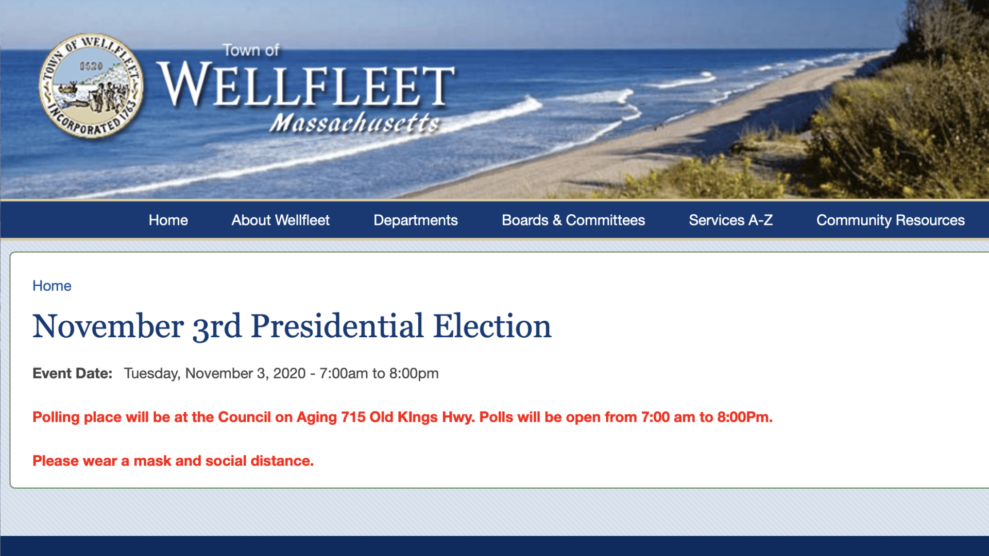Click the sandy beach in the banner photo

pyautogui.click(x=670, y=144)
